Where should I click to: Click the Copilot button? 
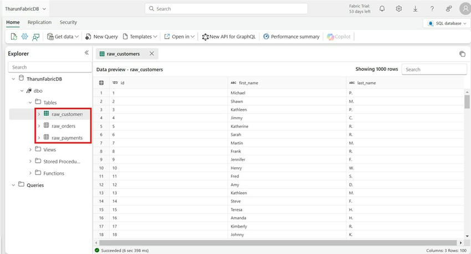(339, 36)
